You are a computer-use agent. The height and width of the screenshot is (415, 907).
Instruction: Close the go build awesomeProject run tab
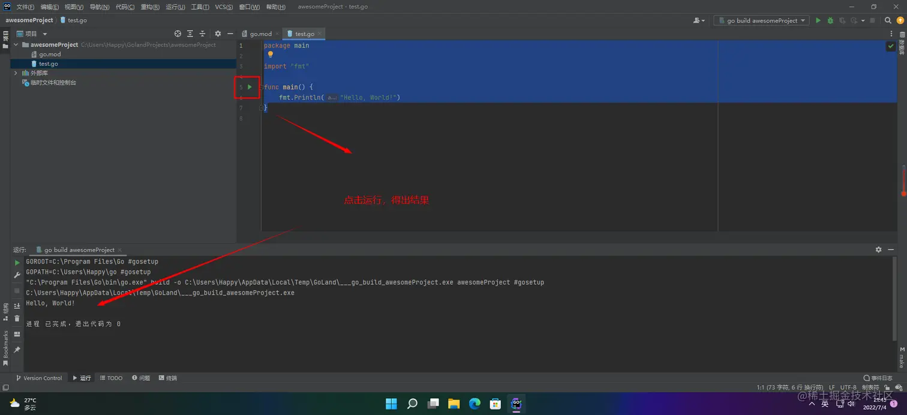click(120, 250)
